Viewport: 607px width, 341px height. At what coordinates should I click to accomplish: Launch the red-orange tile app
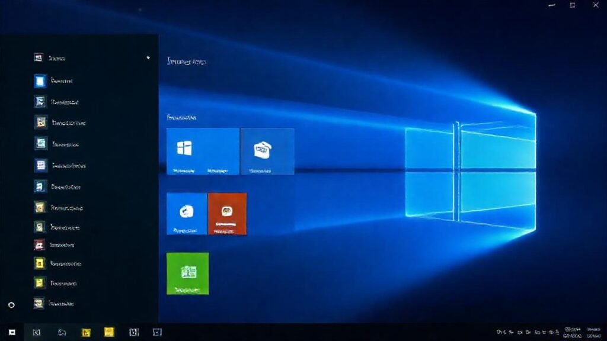(227, 213)
